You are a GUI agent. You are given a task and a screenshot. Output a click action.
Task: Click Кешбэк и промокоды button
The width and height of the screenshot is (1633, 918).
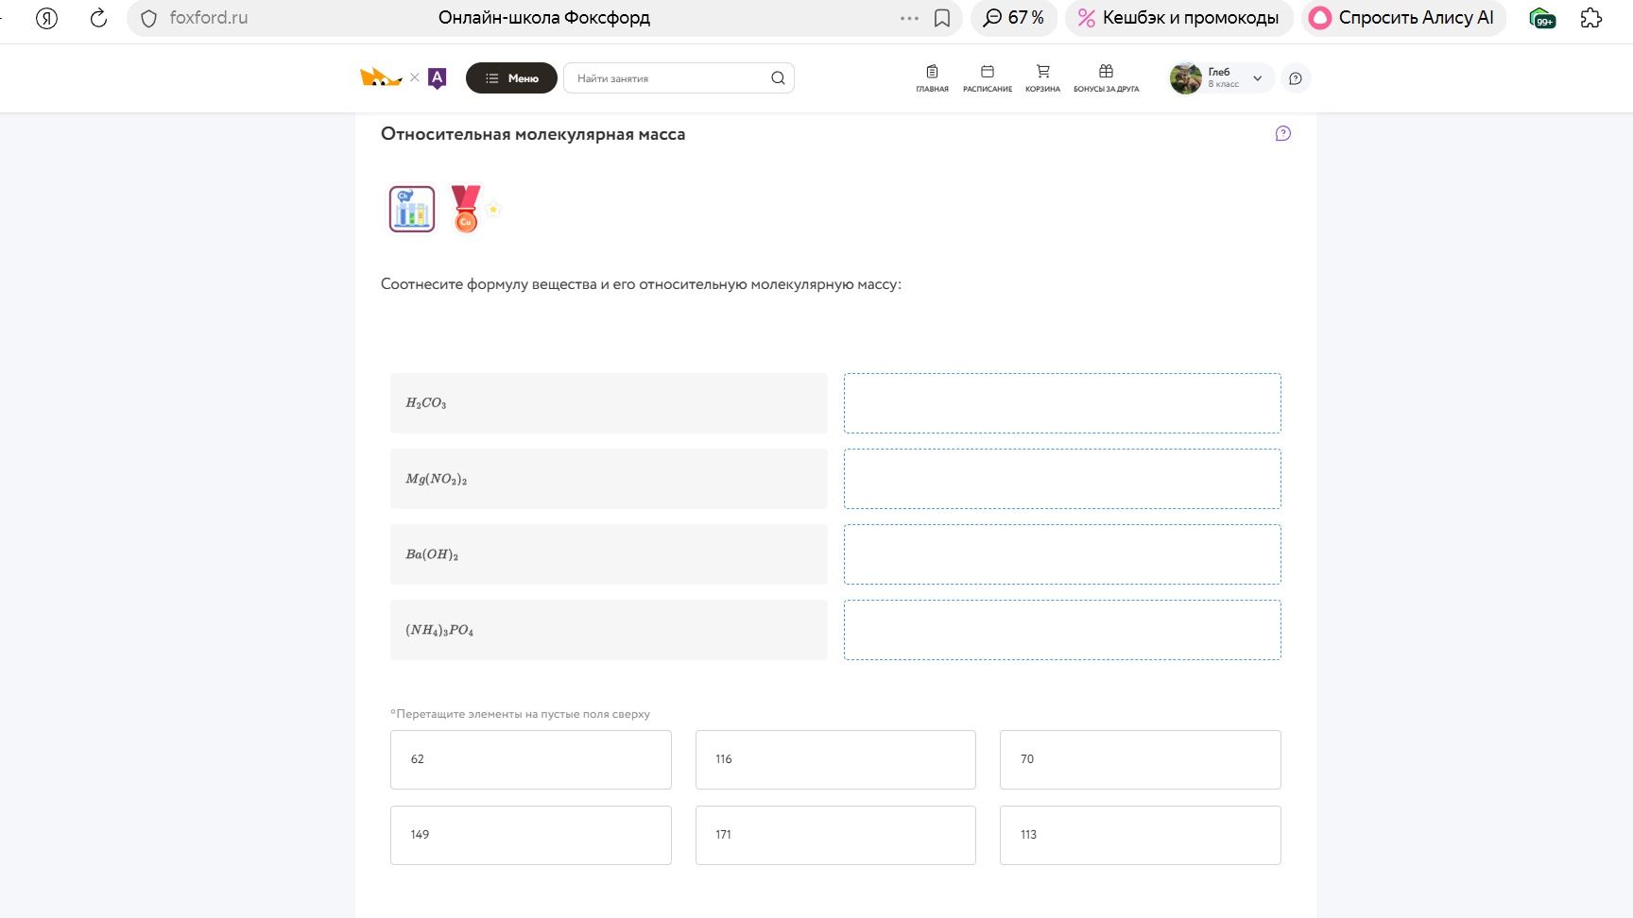pyautogui.click(x=1178, y=18)
